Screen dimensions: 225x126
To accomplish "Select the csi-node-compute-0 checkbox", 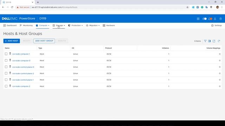I will tap(6, 61).
